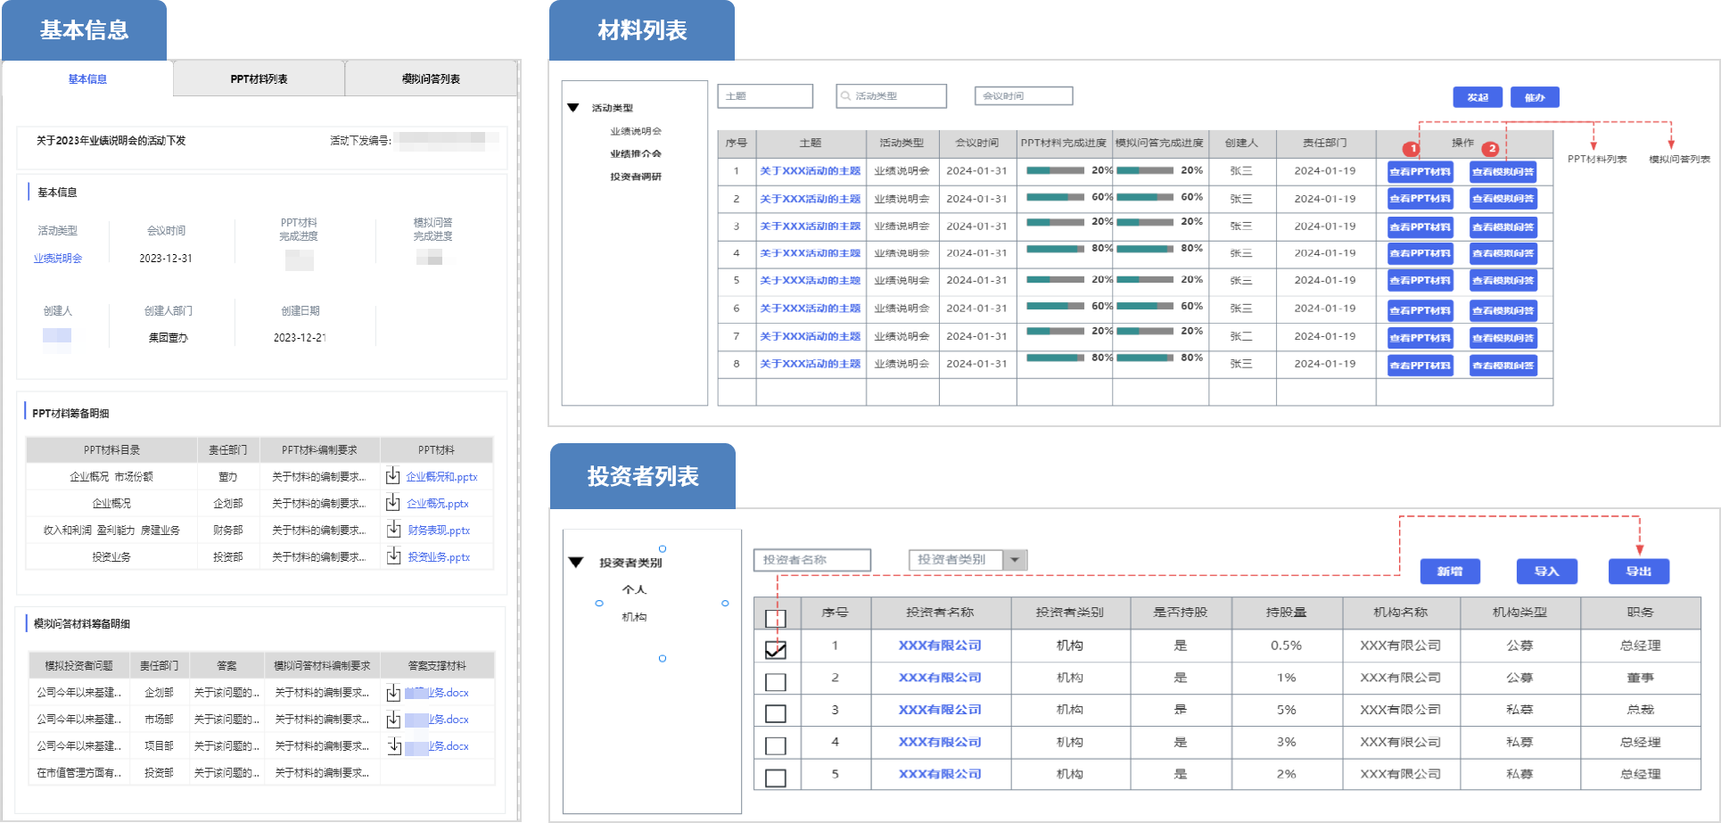Switch to the PPT材料列表 tab
1721x823 pixels.
(259, 79)
